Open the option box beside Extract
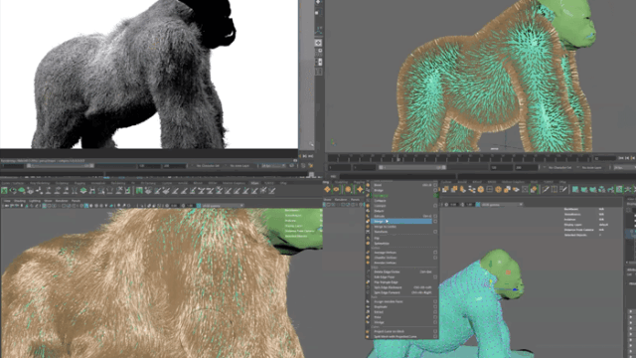 [x=435, y=311]
